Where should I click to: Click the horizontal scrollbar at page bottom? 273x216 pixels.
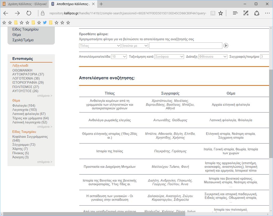click(x=95, y=214)
